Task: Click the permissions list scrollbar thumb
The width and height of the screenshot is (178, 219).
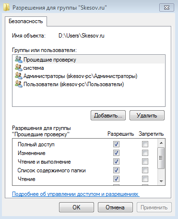Action: click(161, 158)
